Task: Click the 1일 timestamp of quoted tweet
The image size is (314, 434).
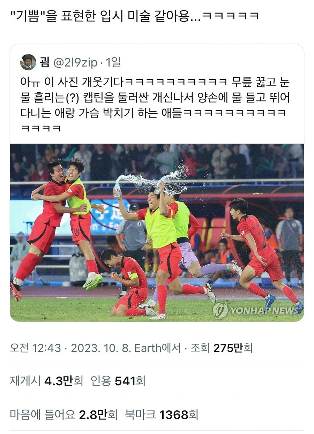Action: [x=113, y=62]
